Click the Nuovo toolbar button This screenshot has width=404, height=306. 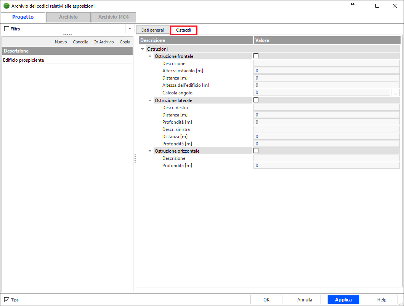[61, 42]
